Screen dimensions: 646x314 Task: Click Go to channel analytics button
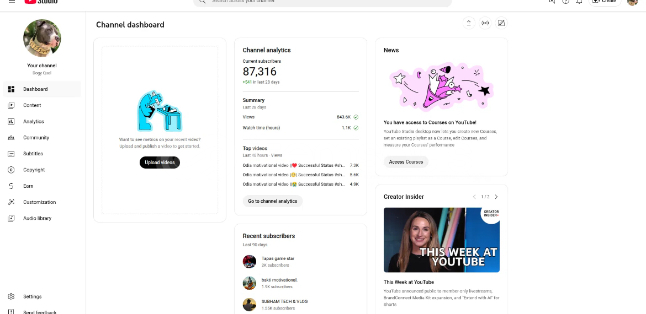(x=272, y=201)
